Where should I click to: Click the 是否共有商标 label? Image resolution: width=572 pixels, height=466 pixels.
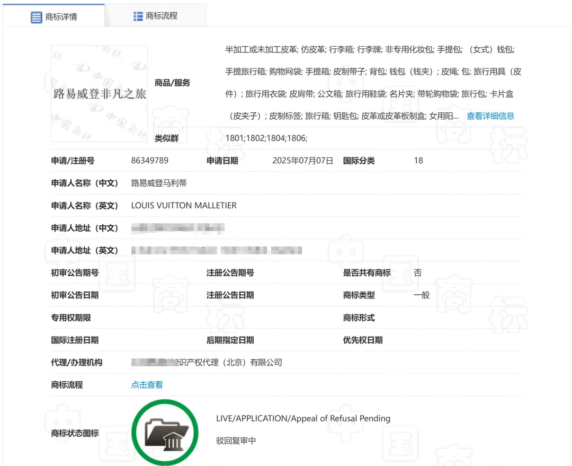(367, 273)
